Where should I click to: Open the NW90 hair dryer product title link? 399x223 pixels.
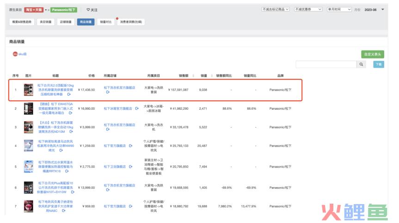pos(55,146)
